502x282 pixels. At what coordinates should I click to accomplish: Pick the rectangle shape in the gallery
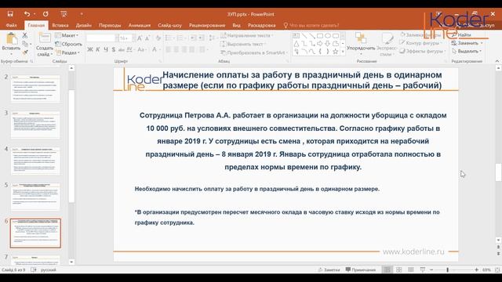click(x=319, y=36)
